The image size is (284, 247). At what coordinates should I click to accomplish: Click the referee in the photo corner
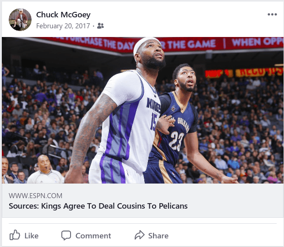tap(45, 170)
